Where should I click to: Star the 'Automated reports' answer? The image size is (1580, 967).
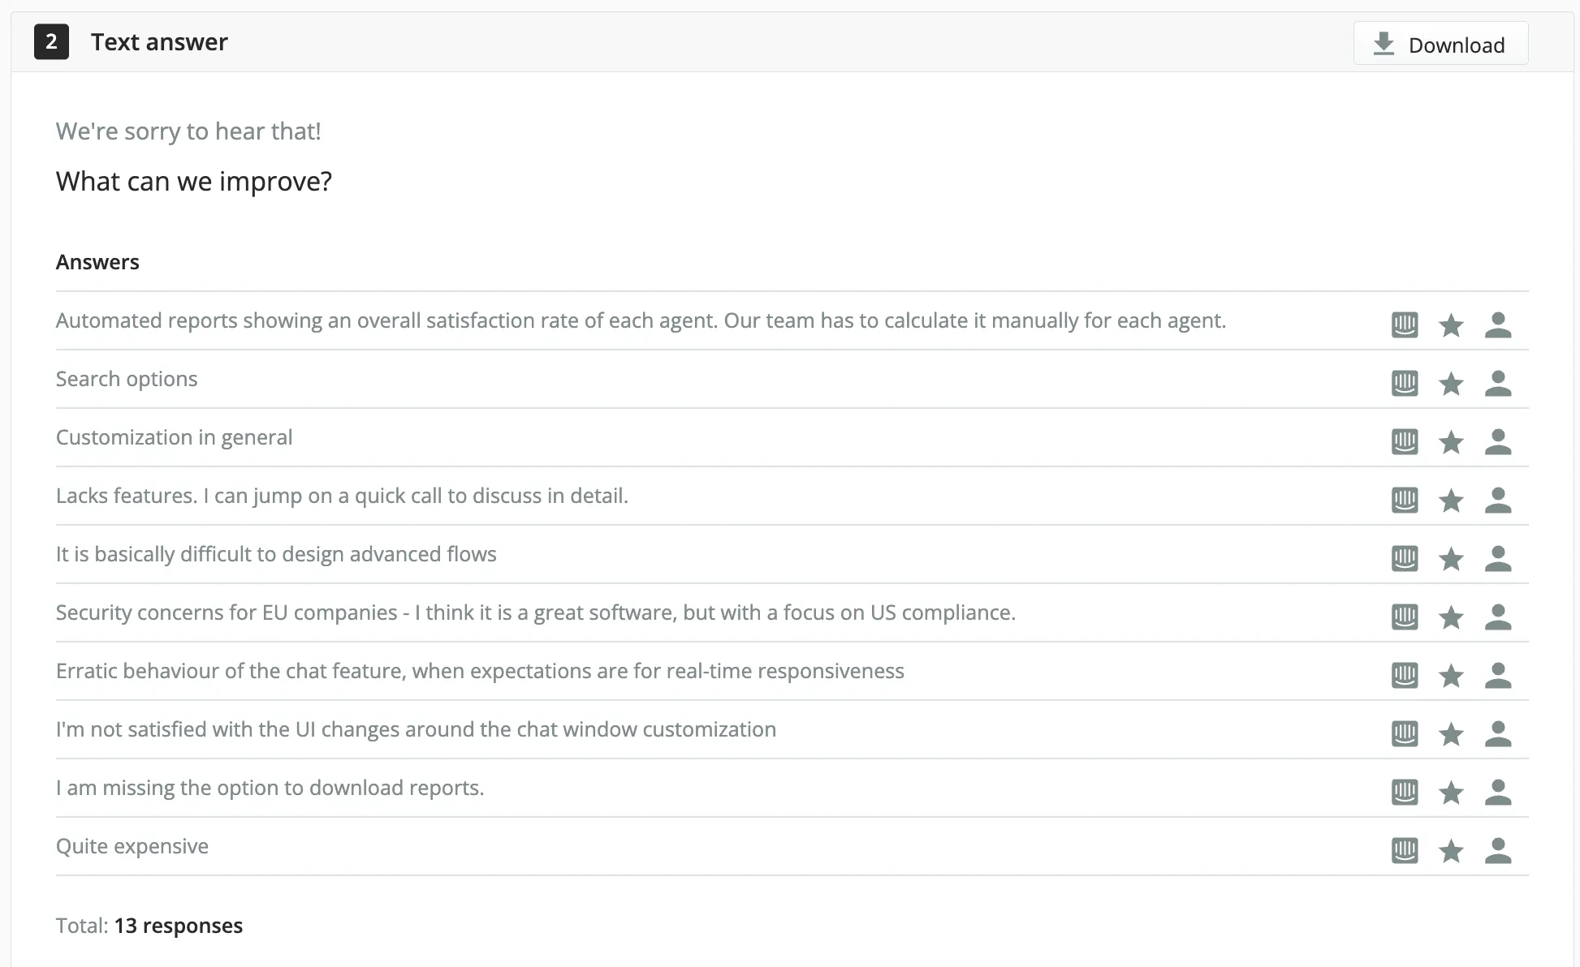click(1451, 324)
